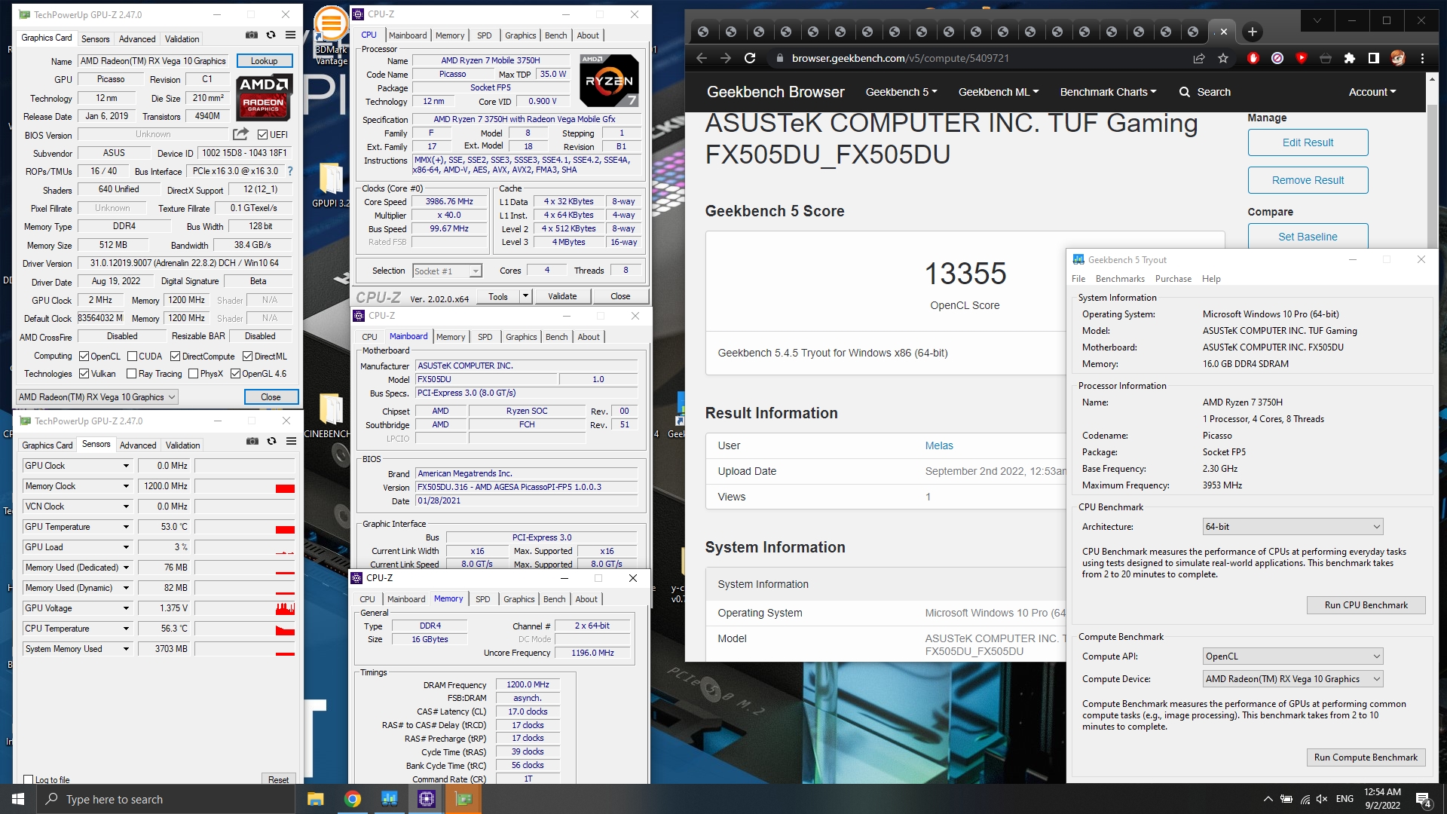Open user Melas profile link
This screenshot has height=814, width=1447.
click(939, 445)
